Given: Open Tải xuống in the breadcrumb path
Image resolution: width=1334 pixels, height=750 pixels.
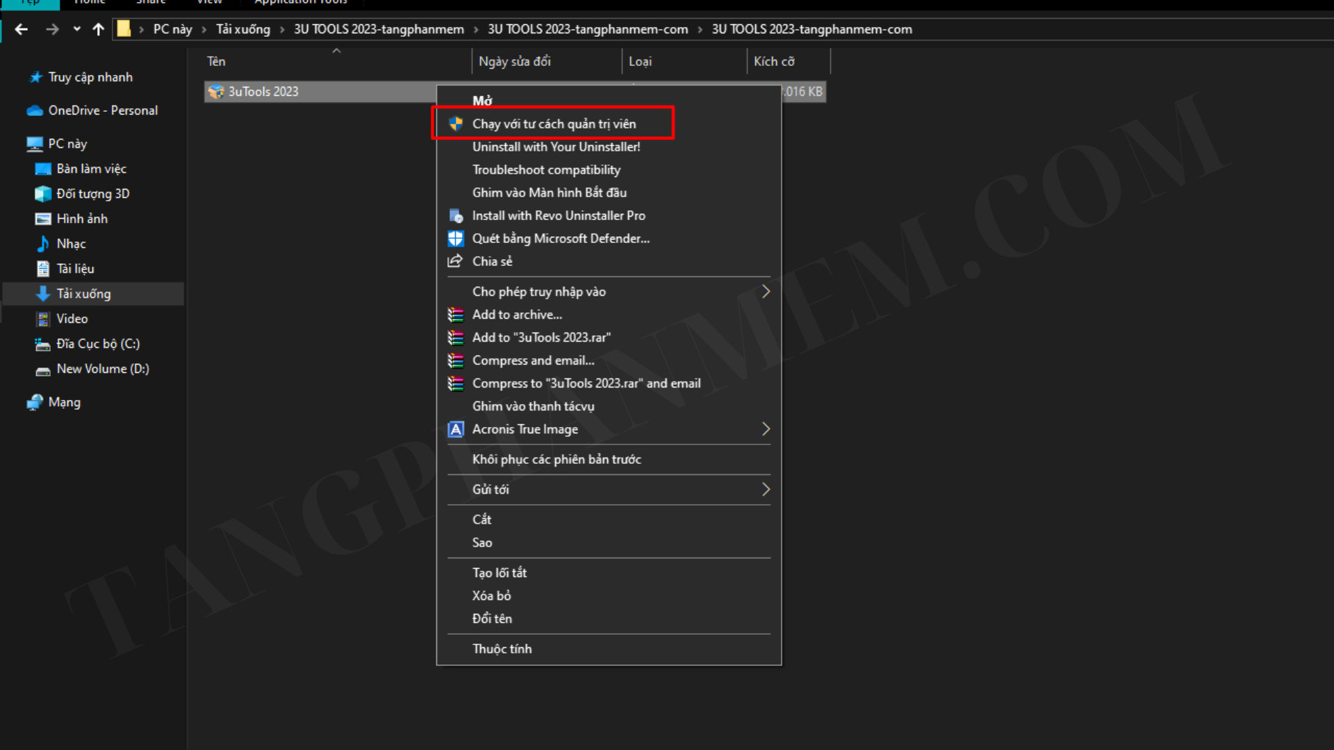Looking at the screenshot, I should tap(242, 29).
